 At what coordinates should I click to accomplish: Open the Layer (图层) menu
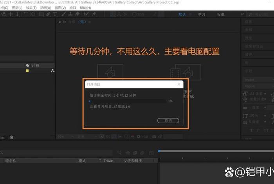[17, 8]
